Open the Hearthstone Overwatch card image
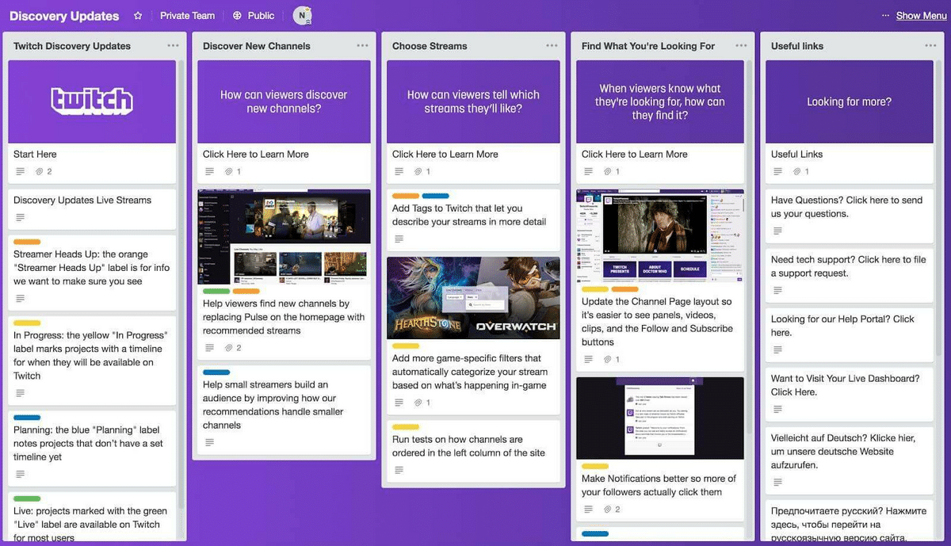 click(x=473, y=298)
